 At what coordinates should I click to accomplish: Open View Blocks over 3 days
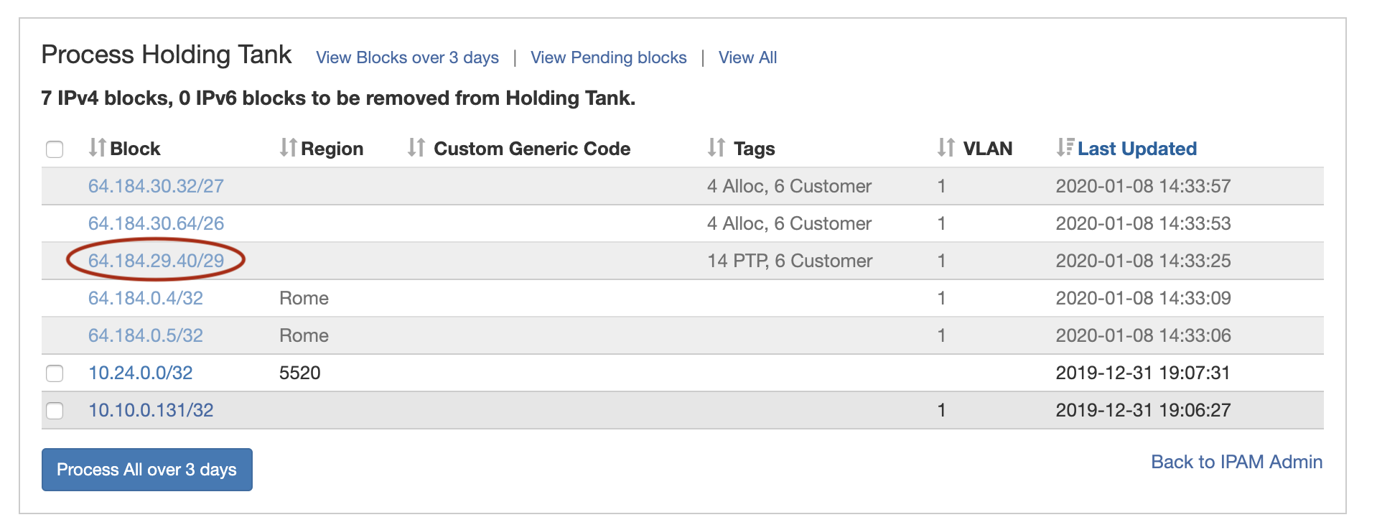407,57
